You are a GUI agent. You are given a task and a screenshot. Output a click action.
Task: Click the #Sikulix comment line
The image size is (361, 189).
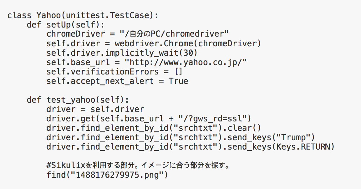(138, 166)
